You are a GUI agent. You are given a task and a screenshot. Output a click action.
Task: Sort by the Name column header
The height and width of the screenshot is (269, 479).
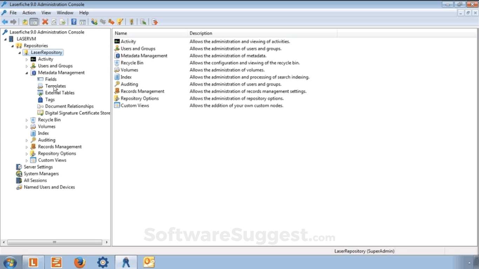pos(150,33)
